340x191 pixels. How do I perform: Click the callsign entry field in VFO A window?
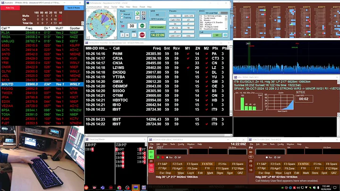[171, 151]
